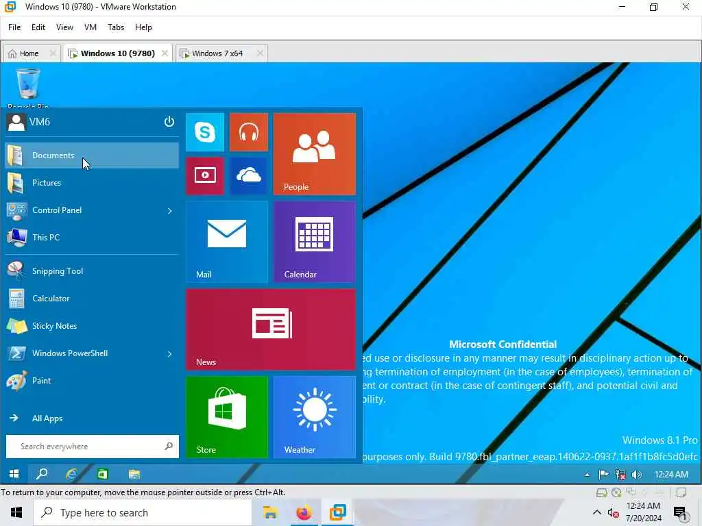Click the VMware message log icon

681,493
